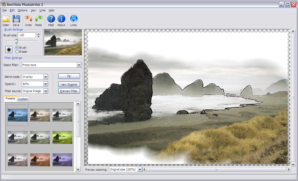Click the Save floppy disk icon
Image resolution: width=298 pixels, height=181 pixels.
click(16, 19)
